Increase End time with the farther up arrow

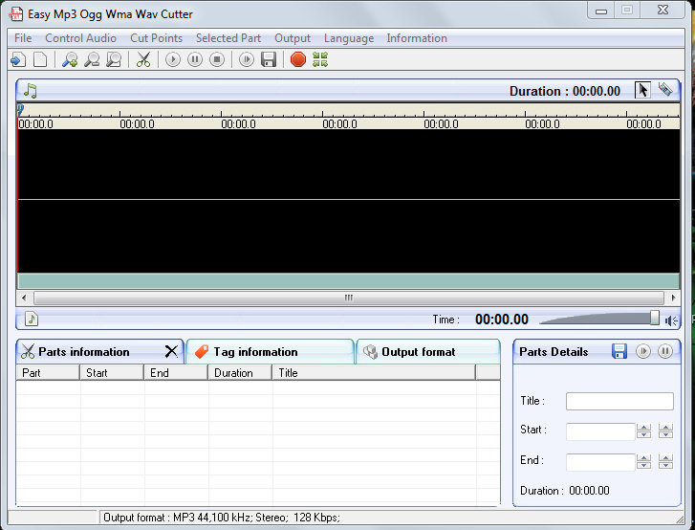tap(665, 458)
